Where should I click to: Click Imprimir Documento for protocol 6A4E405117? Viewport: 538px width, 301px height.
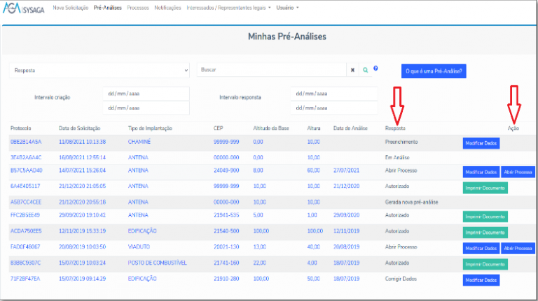(485, 188)
